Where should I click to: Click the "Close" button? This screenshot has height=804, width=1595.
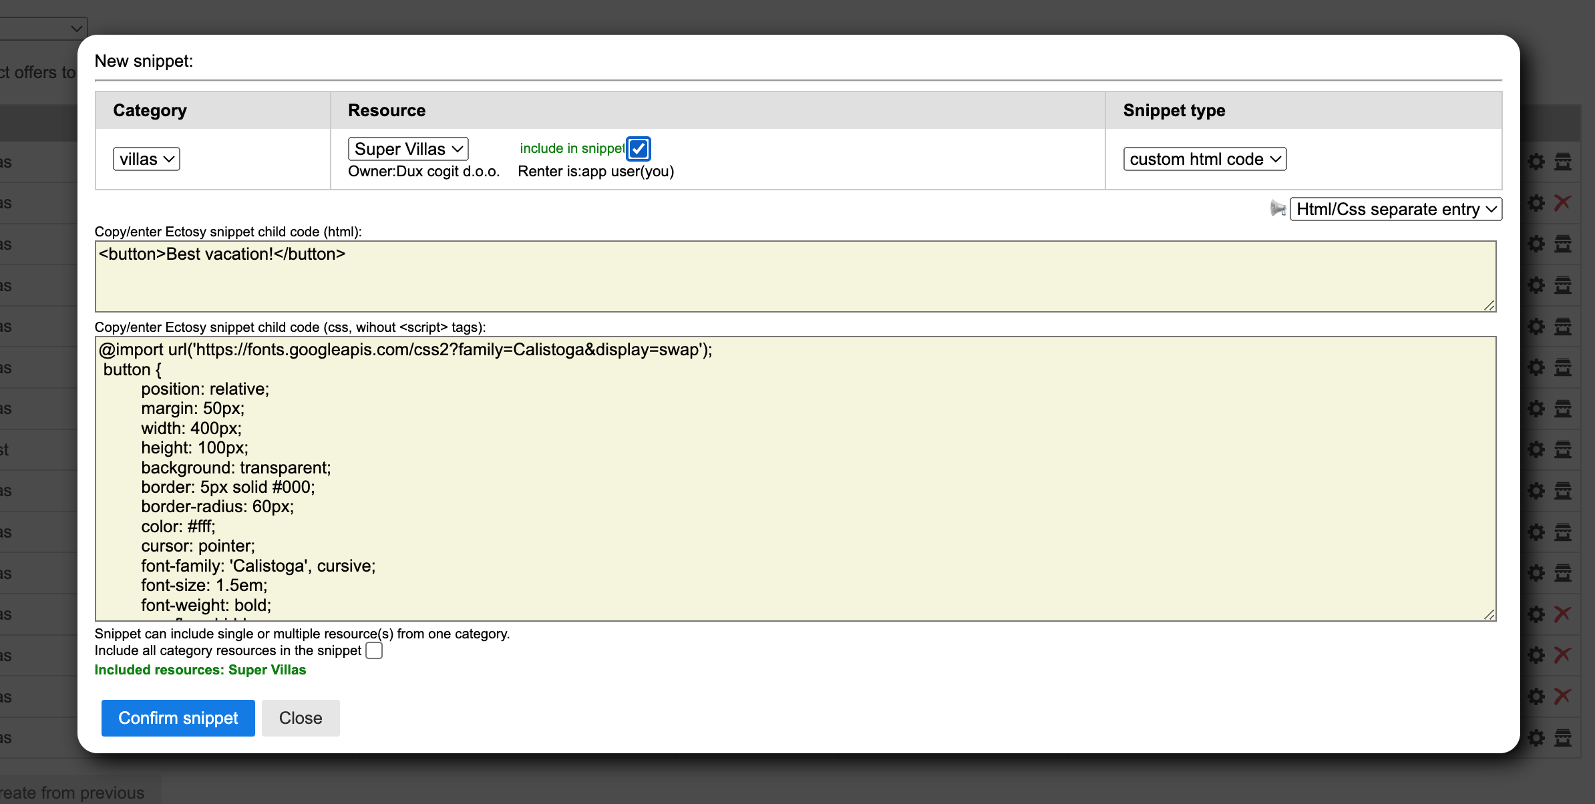coord(301,718)
